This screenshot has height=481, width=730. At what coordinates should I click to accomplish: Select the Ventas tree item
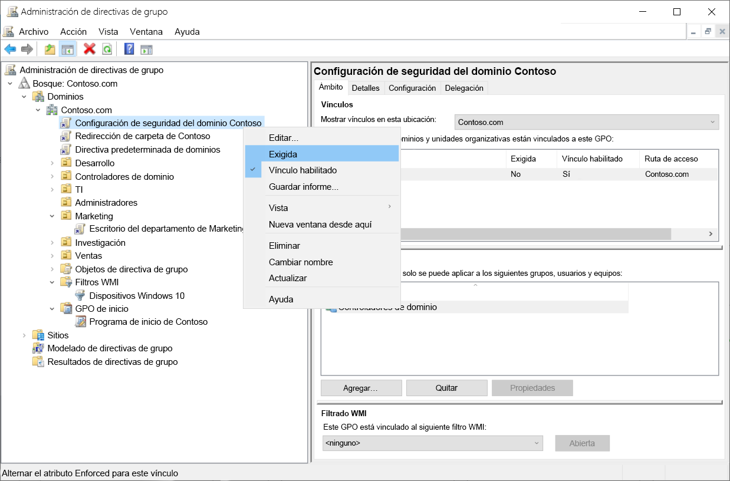coord(88,256)
